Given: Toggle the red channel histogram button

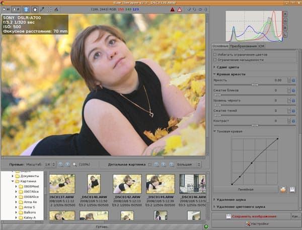Looking at the screenshot, I should (285, 13).
